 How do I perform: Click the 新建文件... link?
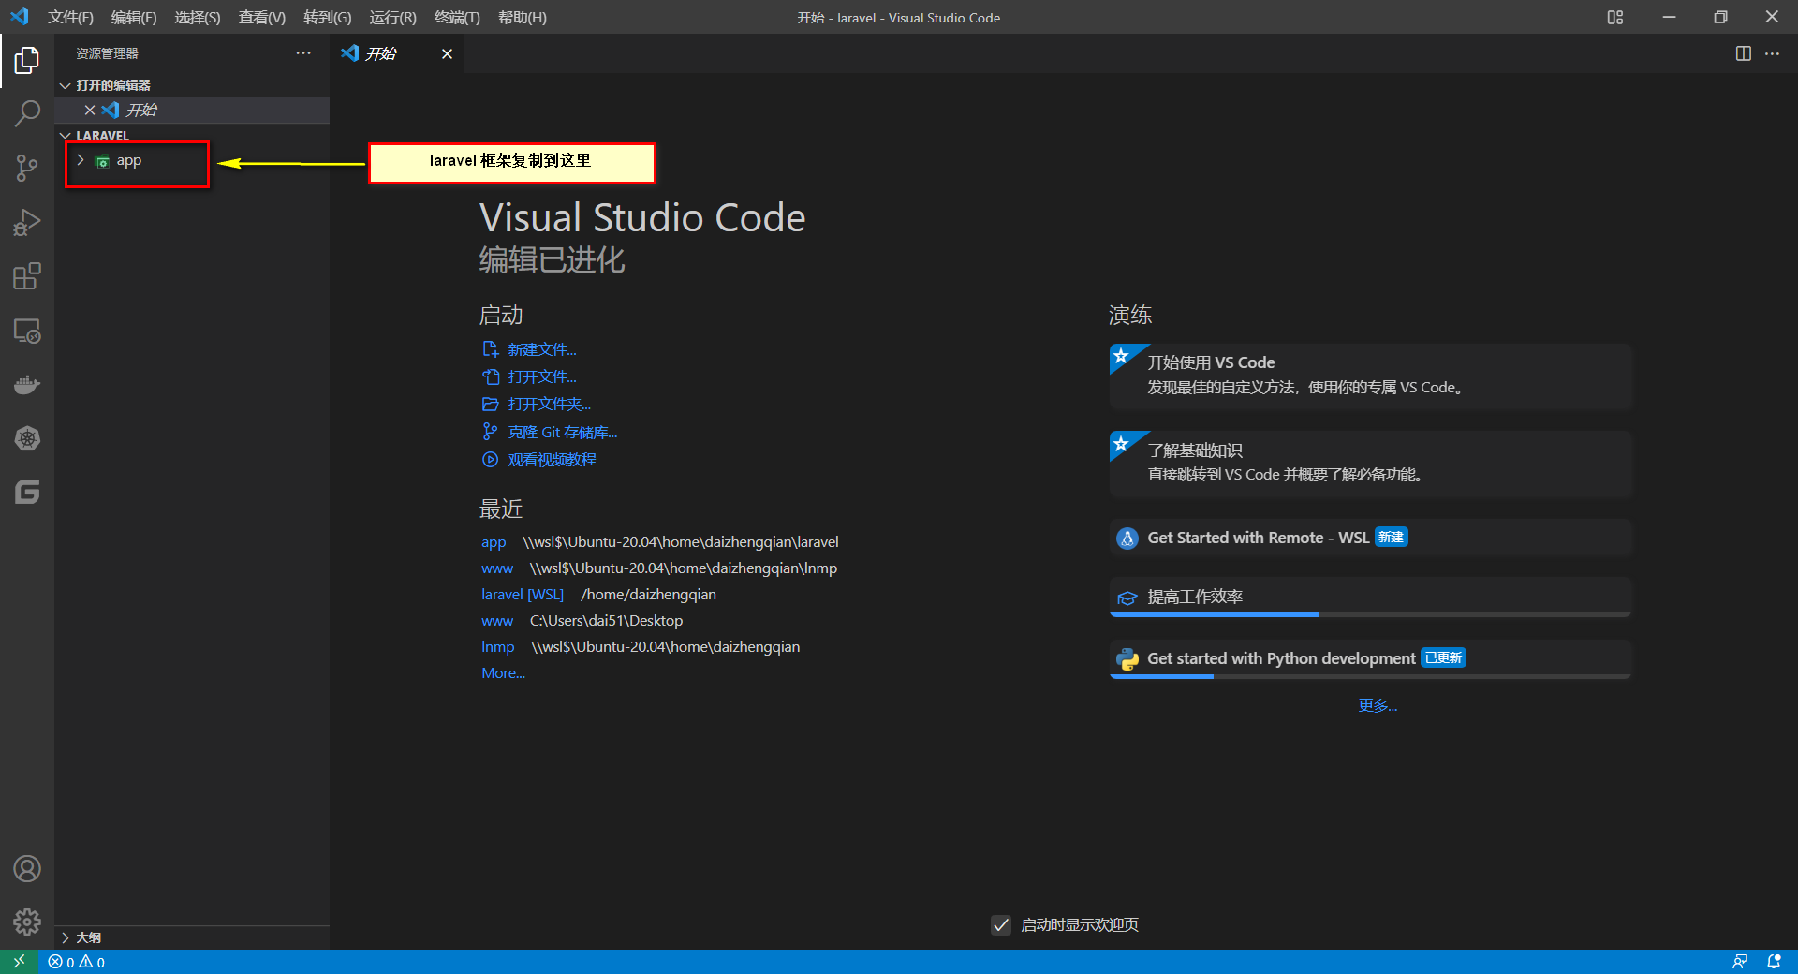click(542, 349)
